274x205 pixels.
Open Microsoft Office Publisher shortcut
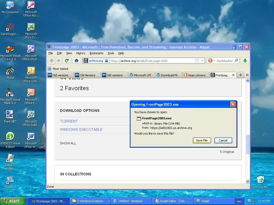[31, 118]
